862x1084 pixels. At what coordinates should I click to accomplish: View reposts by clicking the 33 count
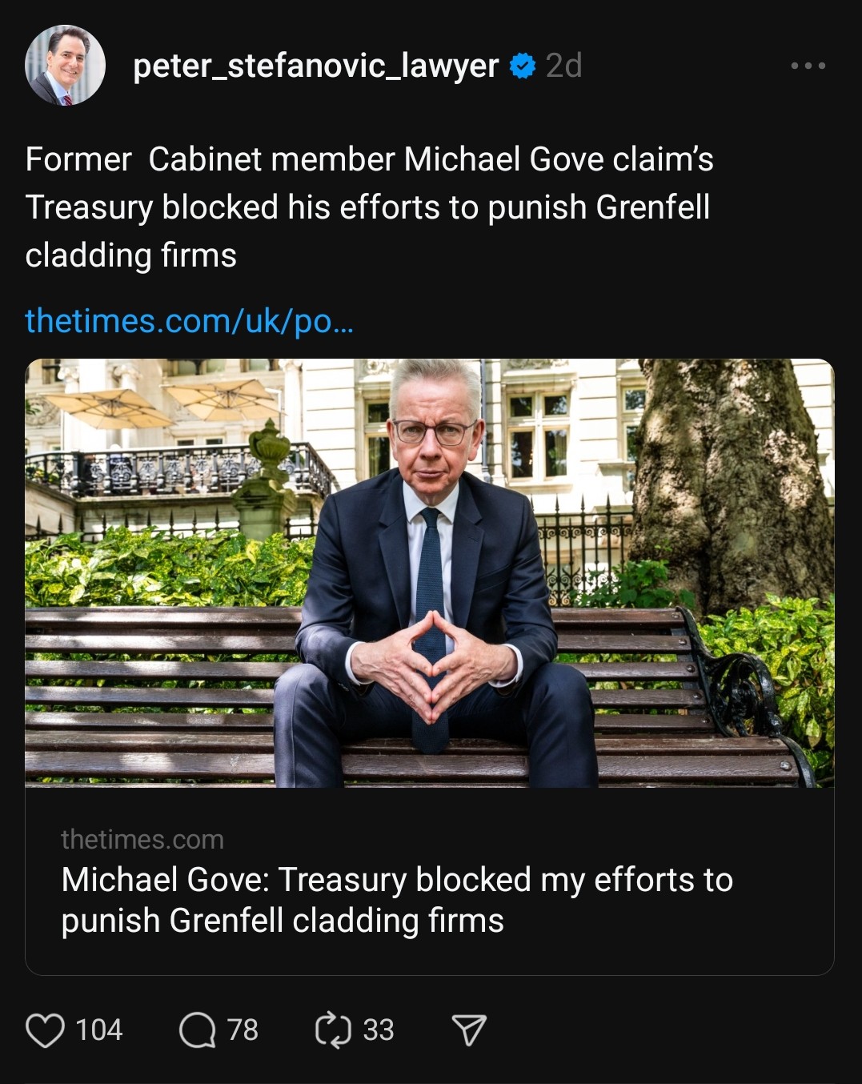[x=379, y=1030]
